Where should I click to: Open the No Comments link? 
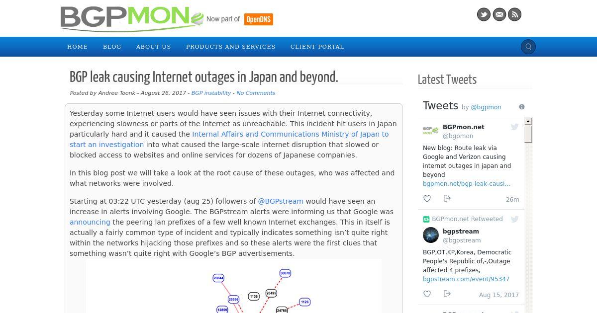pos(256,93)
